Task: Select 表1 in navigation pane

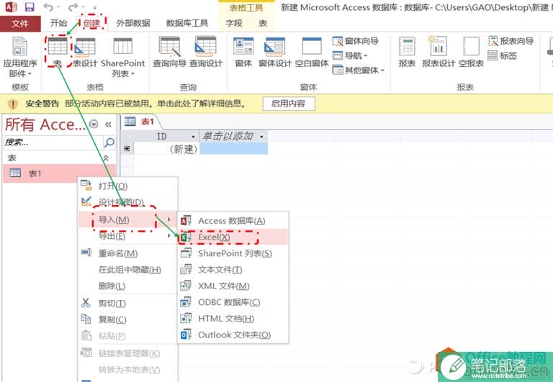Action: [59, 173]
